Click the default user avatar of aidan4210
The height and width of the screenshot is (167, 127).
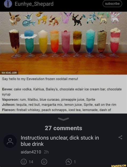pos(10,141)
